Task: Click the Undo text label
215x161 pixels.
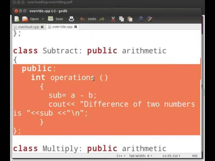Action: [92, 19]
